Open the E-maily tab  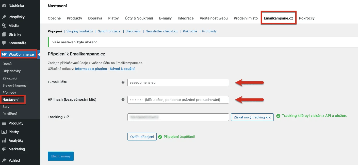tap(165, 18)
